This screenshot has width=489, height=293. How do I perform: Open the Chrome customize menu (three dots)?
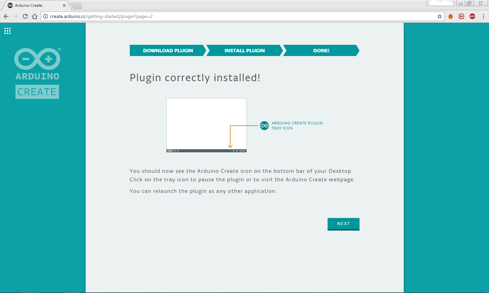(x=483, y=16)
